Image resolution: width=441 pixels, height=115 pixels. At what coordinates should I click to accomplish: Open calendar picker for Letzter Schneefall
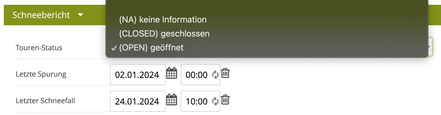171,100
